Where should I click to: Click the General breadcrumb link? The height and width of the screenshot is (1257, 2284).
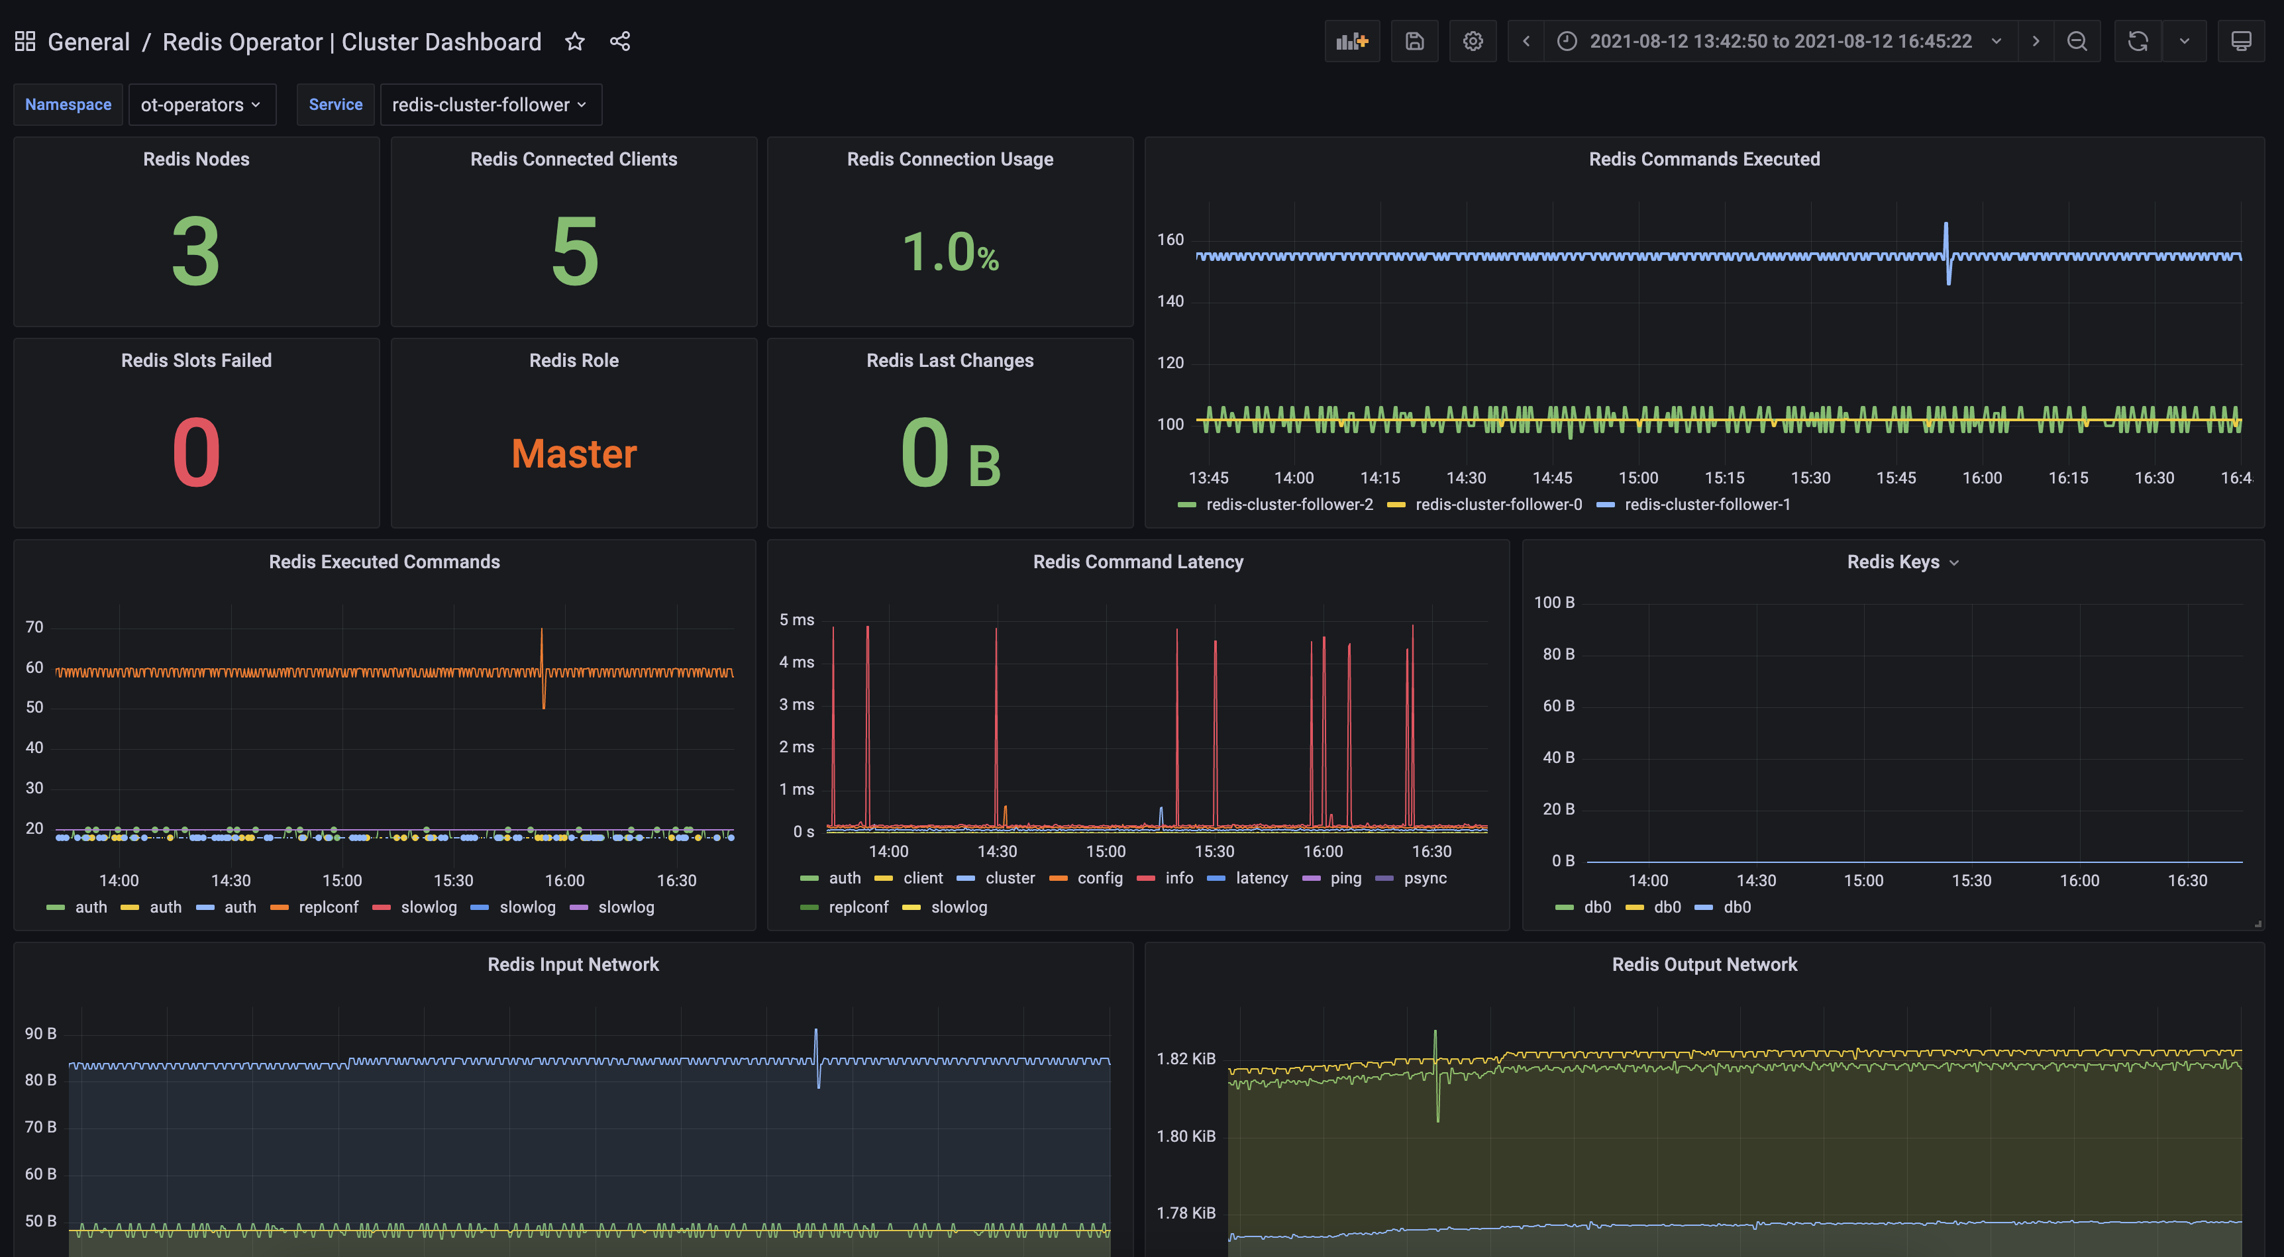tap(89, 41)
